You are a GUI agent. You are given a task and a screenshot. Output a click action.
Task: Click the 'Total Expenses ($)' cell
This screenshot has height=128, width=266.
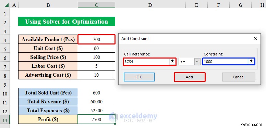pyautogui.click(x=48, y=111)
